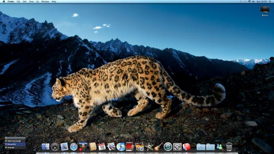
Task: Launch the Mail stamp icon in the dock
Action: (64, 146)
